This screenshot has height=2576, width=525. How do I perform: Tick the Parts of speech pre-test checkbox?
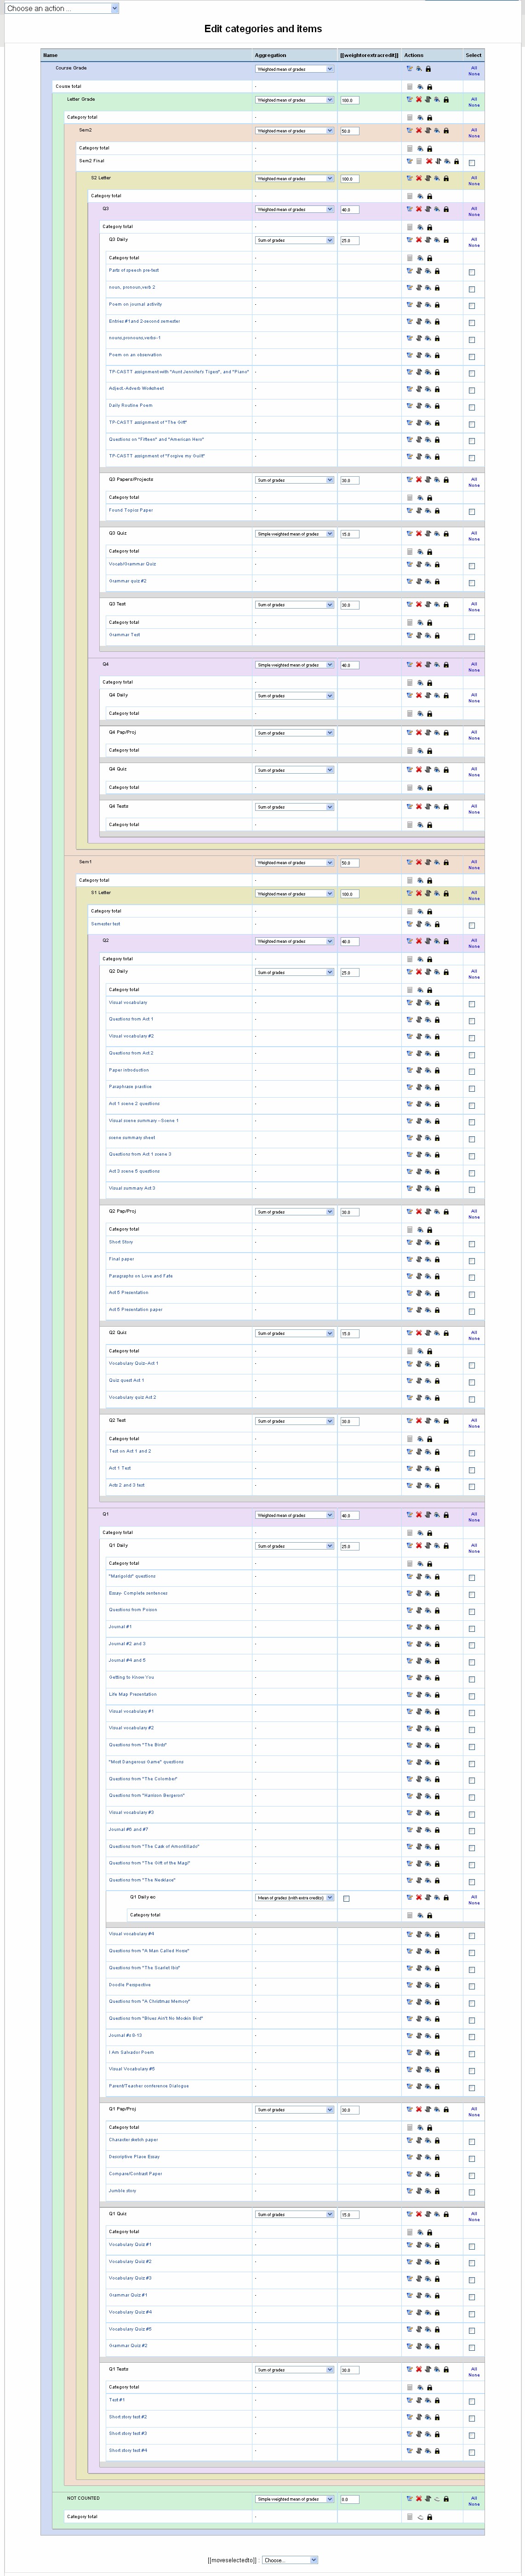click(x=472, y=272)
